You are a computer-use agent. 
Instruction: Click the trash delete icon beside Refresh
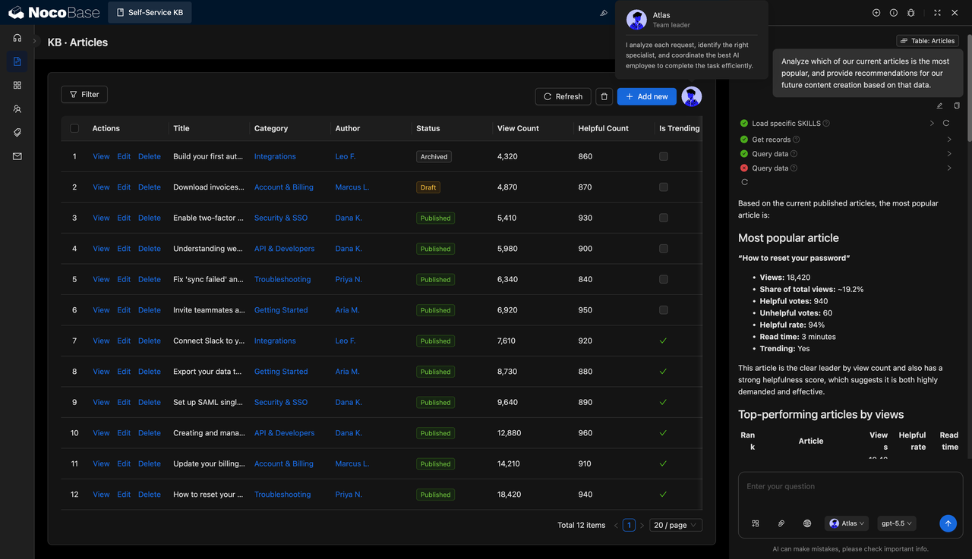pos(604,96)
